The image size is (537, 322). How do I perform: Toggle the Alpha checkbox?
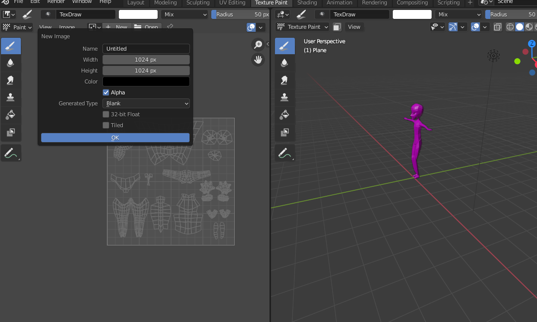click(106, 92)
